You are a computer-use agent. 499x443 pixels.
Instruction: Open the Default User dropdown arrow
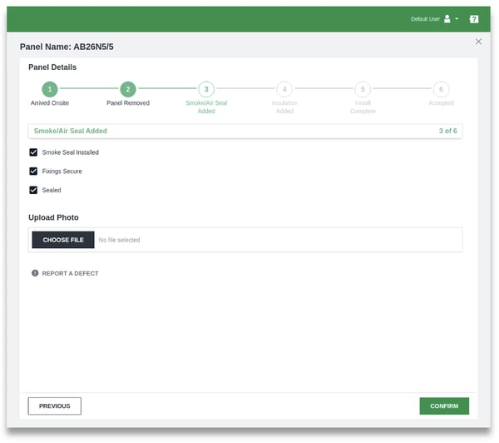457,18
